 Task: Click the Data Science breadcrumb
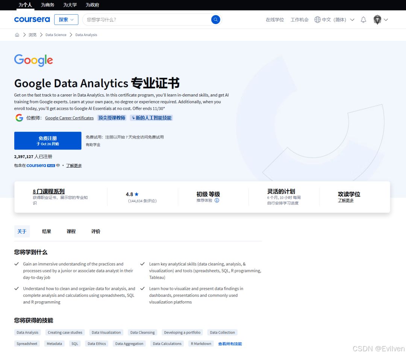click(56, 35)
